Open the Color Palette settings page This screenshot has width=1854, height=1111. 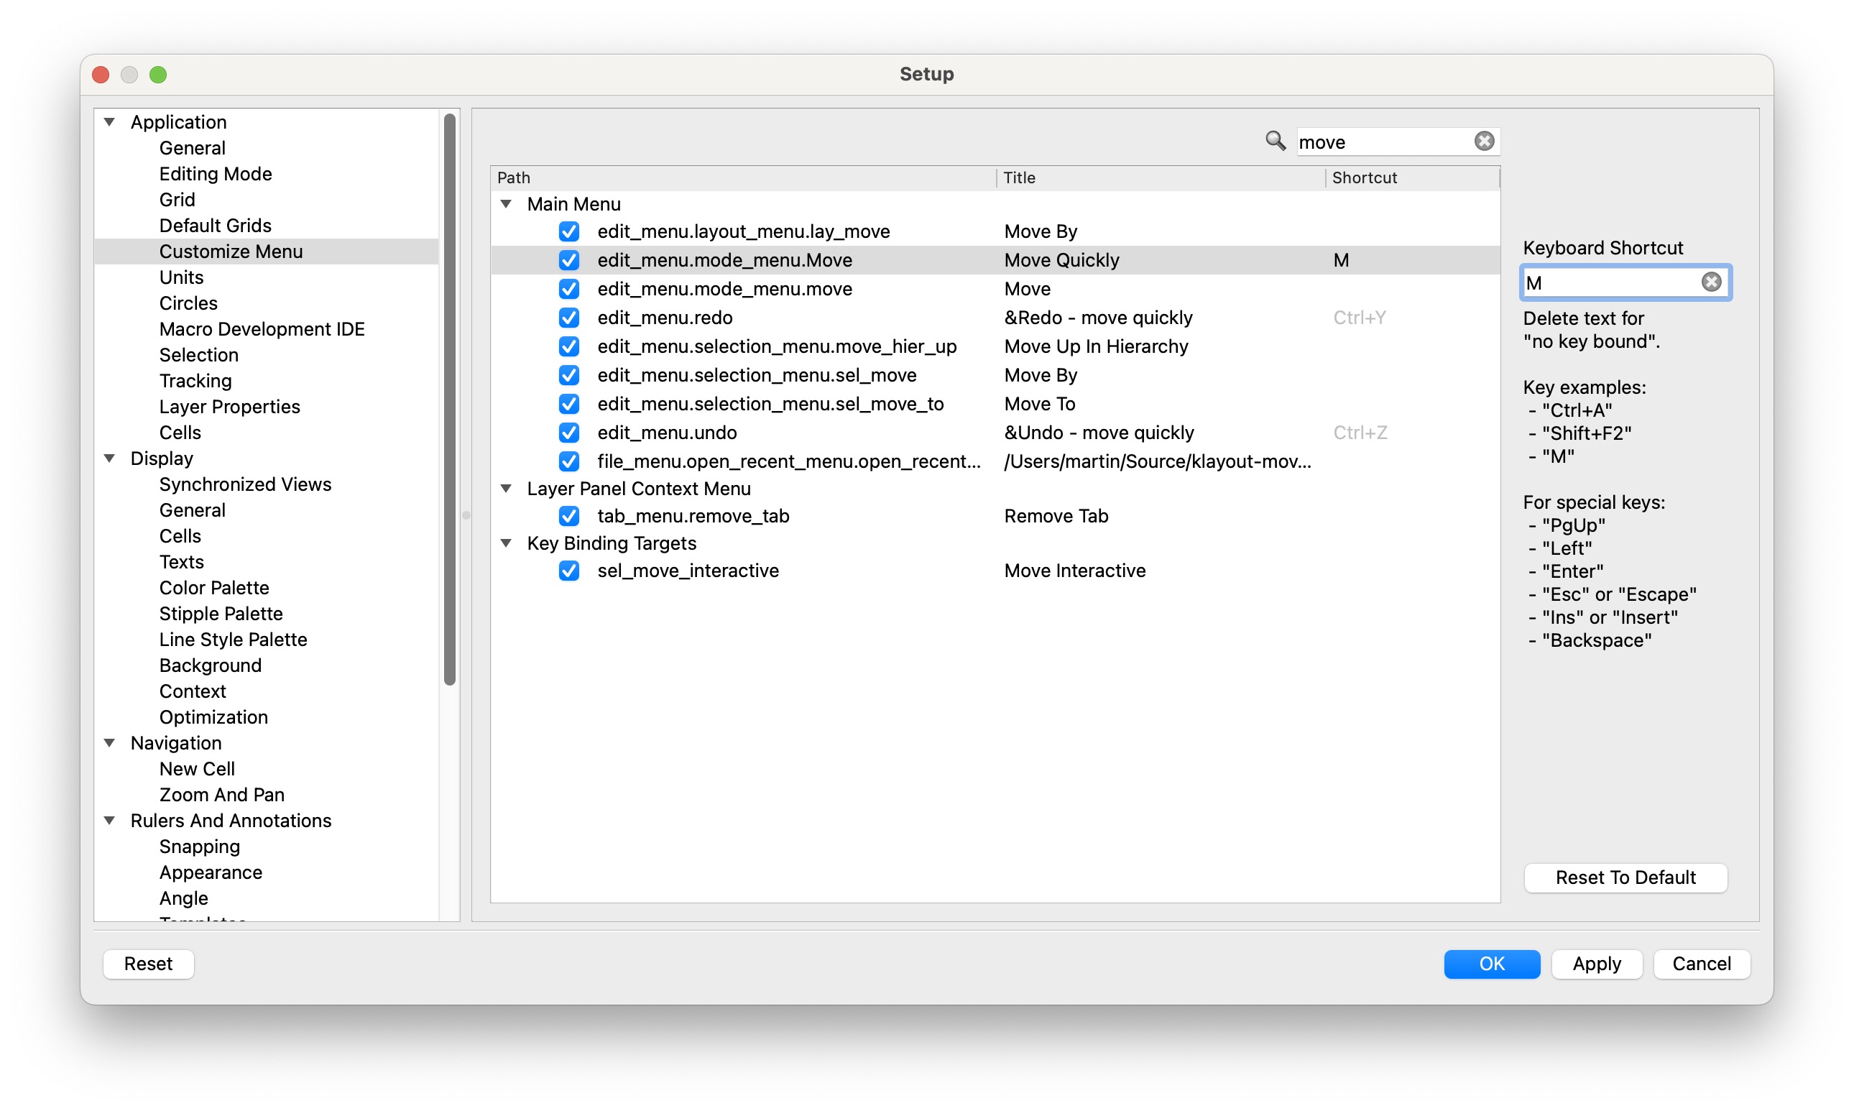pos(214,588)
